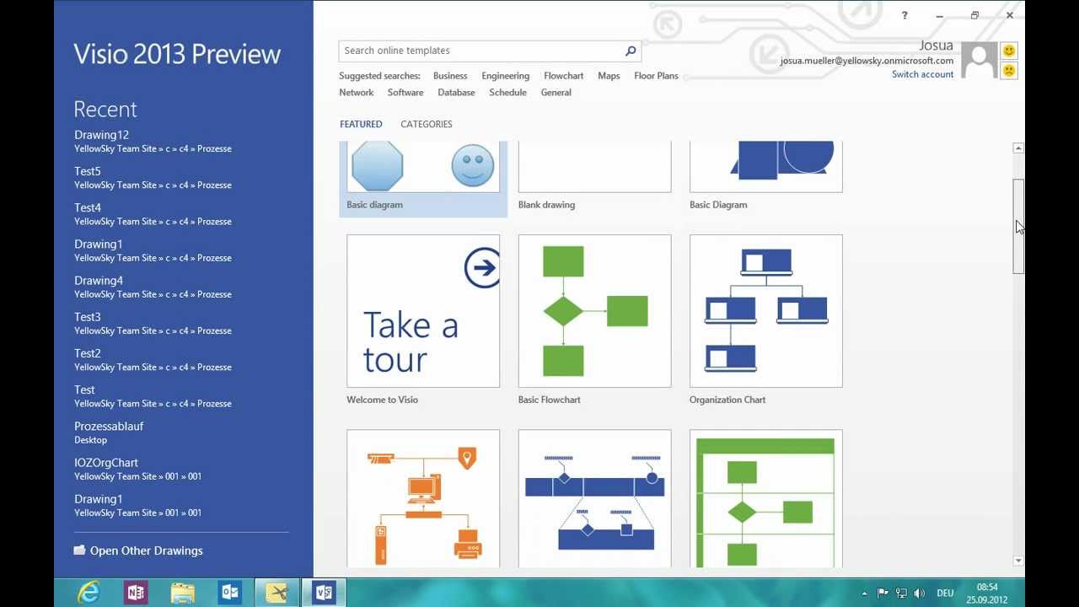Select the green cross-functional flowchart template
1079x607 pixels.
pos(765,498)
